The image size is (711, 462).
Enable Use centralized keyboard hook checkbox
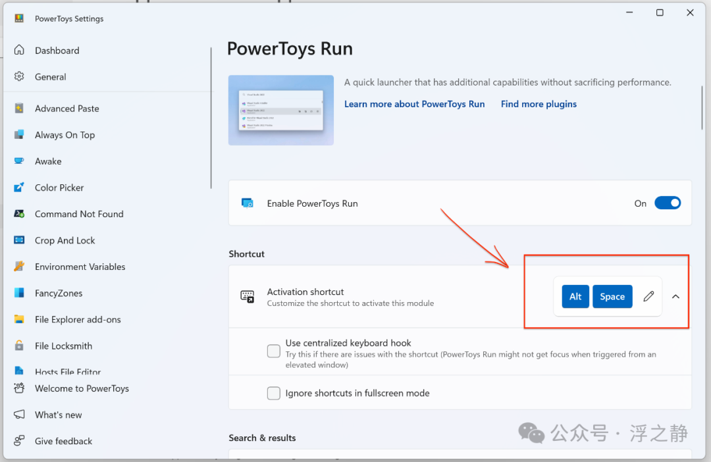click(x=273, y=351)
